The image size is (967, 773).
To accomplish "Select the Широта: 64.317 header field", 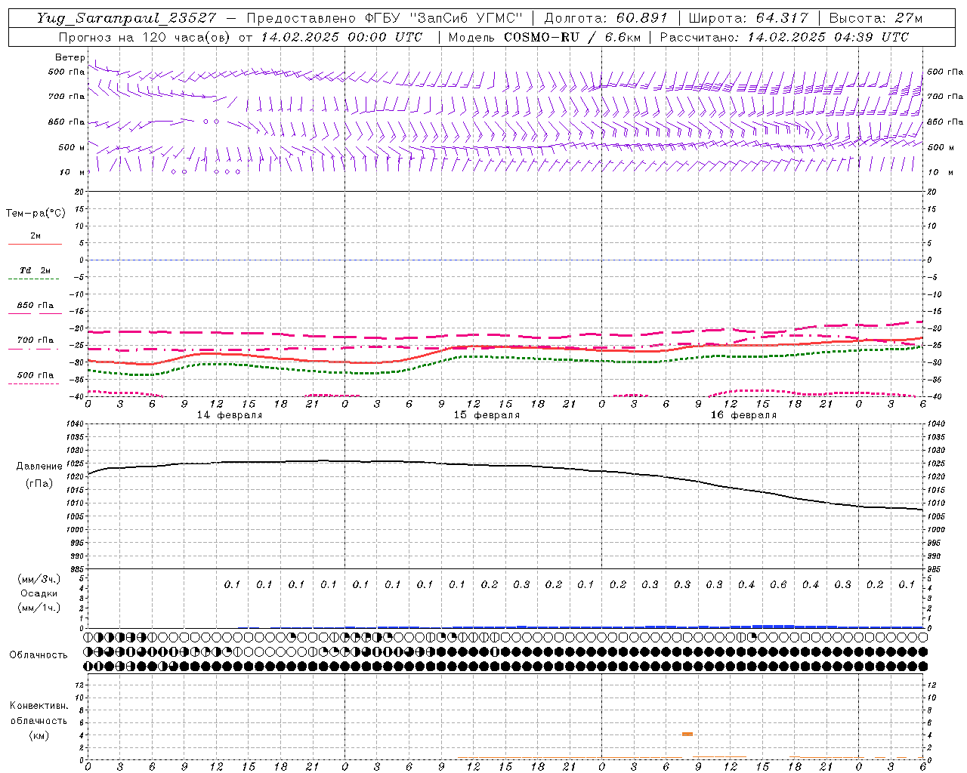I will [x=748, y=18].
